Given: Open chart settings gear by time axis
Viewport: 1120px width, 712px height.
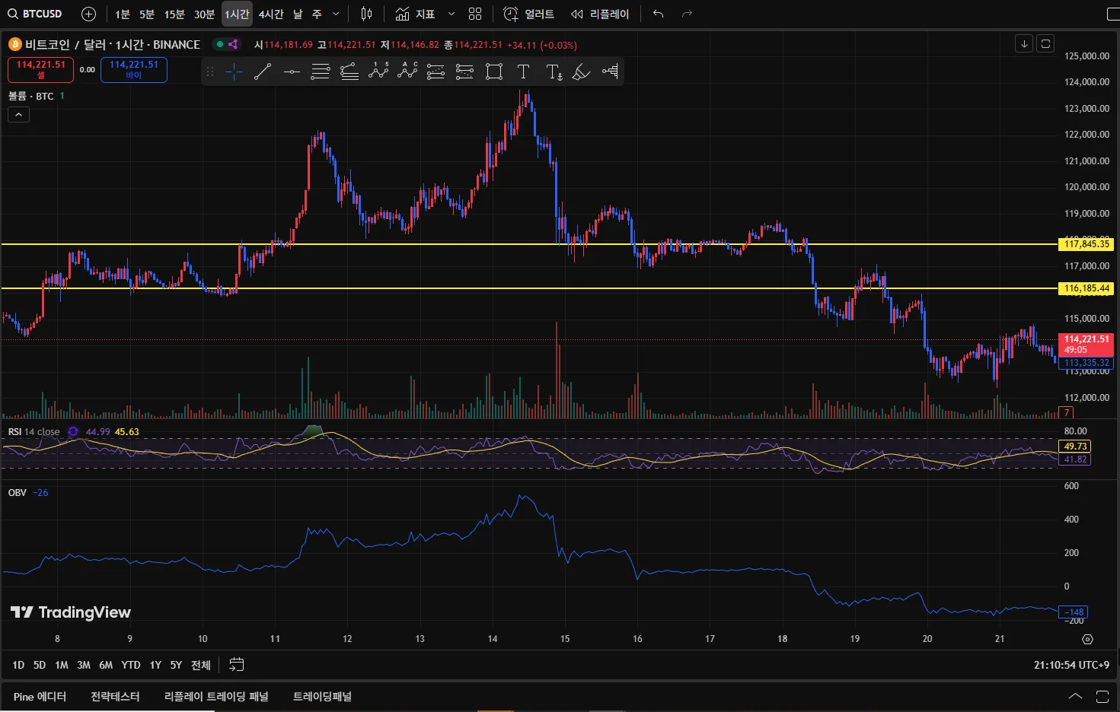Looking at the screenshot, I should 1087,639.
